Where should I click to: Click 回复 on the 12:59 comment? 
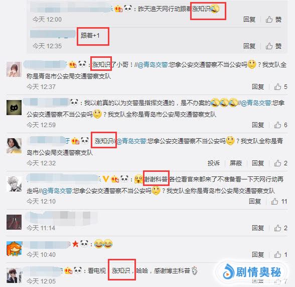tap(258, 125)
